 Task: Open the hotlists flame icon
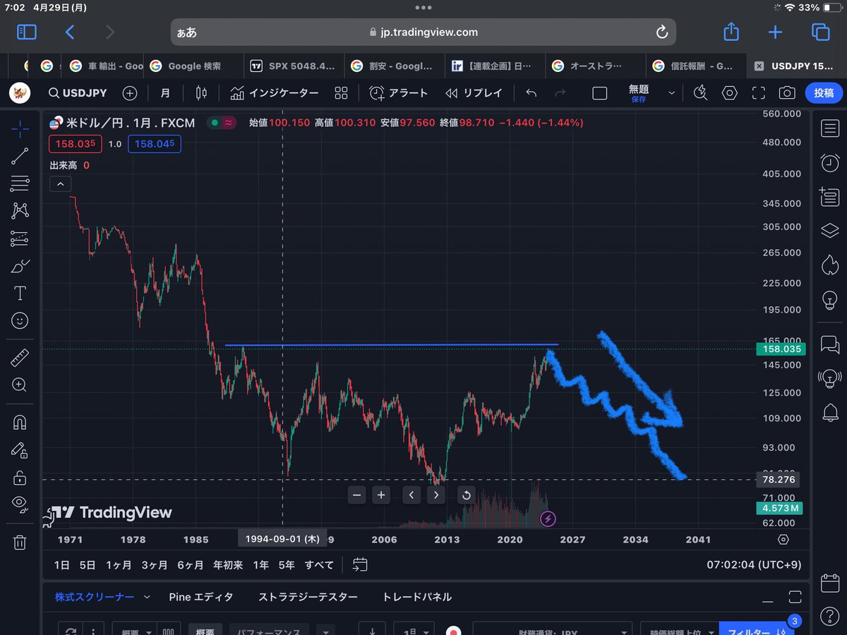tap(830, 265)
